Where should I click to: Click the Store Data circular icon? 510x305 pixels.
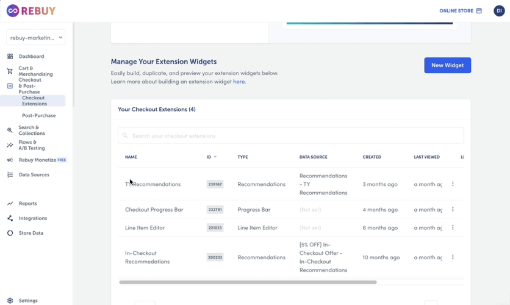pyautogui.click(x=10, y=233)
